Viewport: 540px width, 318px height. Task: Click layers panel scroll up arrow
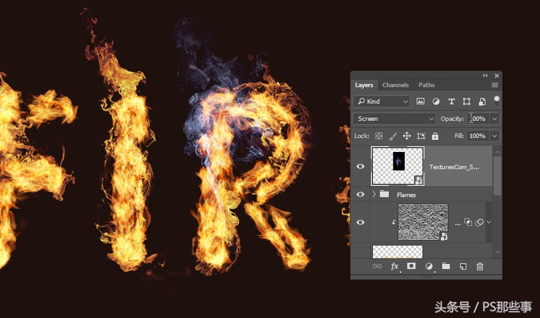tap(497, 152)
